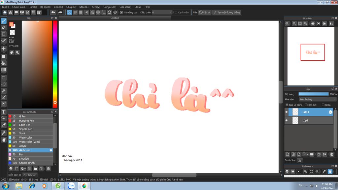Image resolution: width=338 pixels, height=190 pixels.
Task: Select the Move tool
Action: pyautogui.click(x=4, y=48)
